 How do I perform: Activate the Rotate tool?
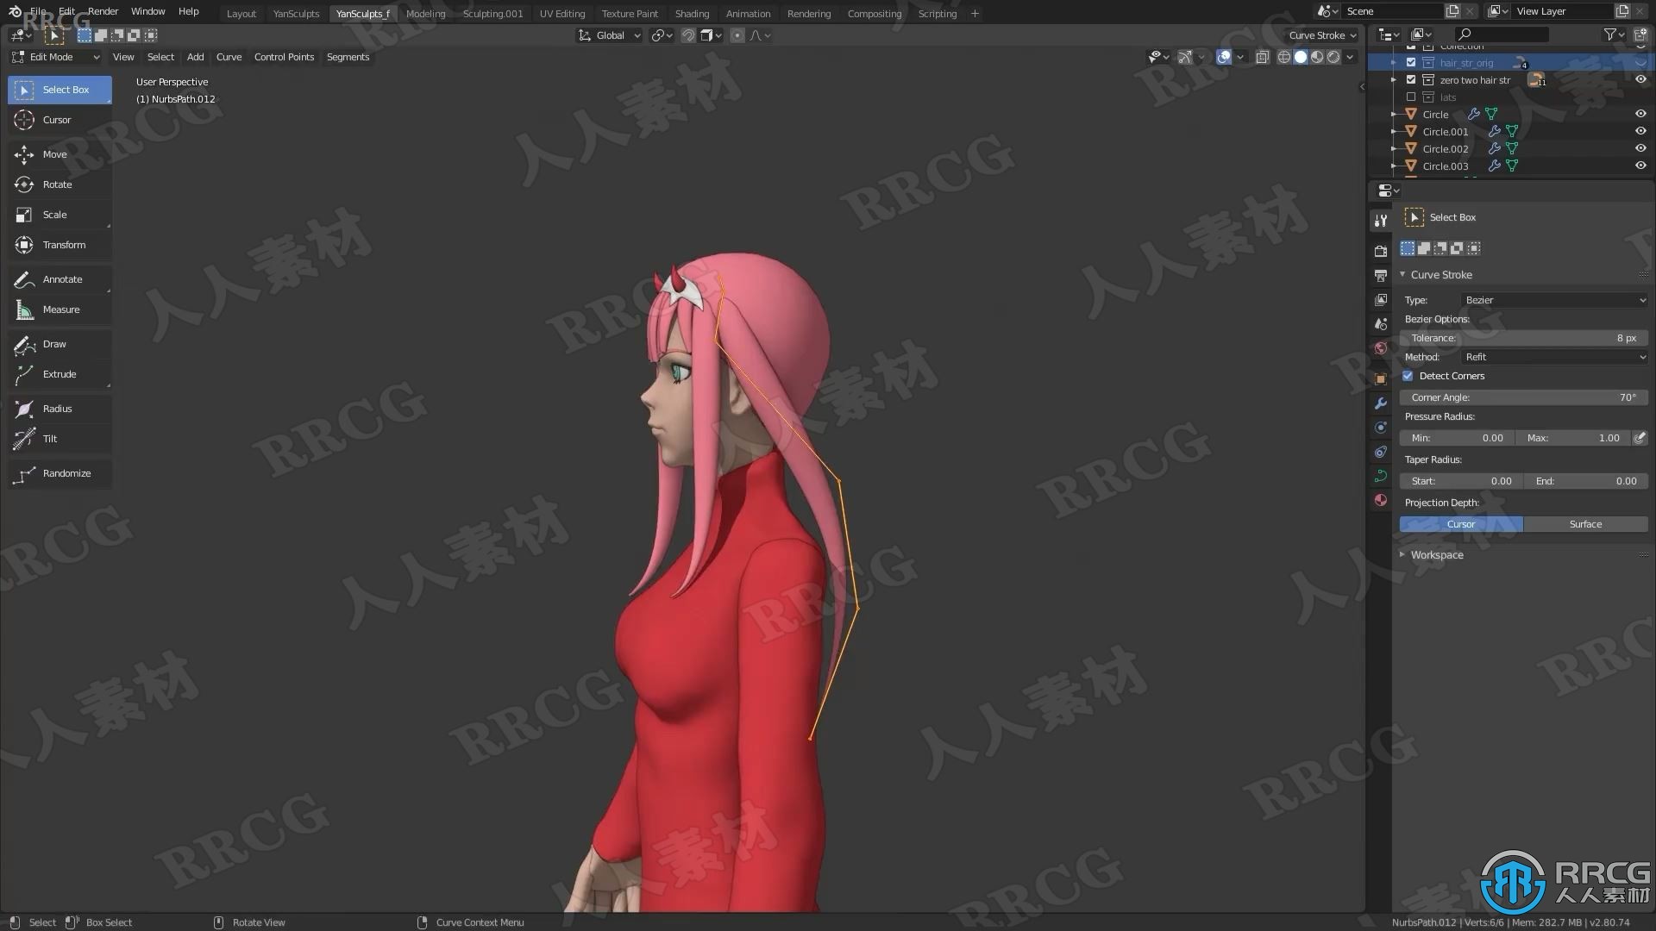pyautogui.click(x=60, y=184)
